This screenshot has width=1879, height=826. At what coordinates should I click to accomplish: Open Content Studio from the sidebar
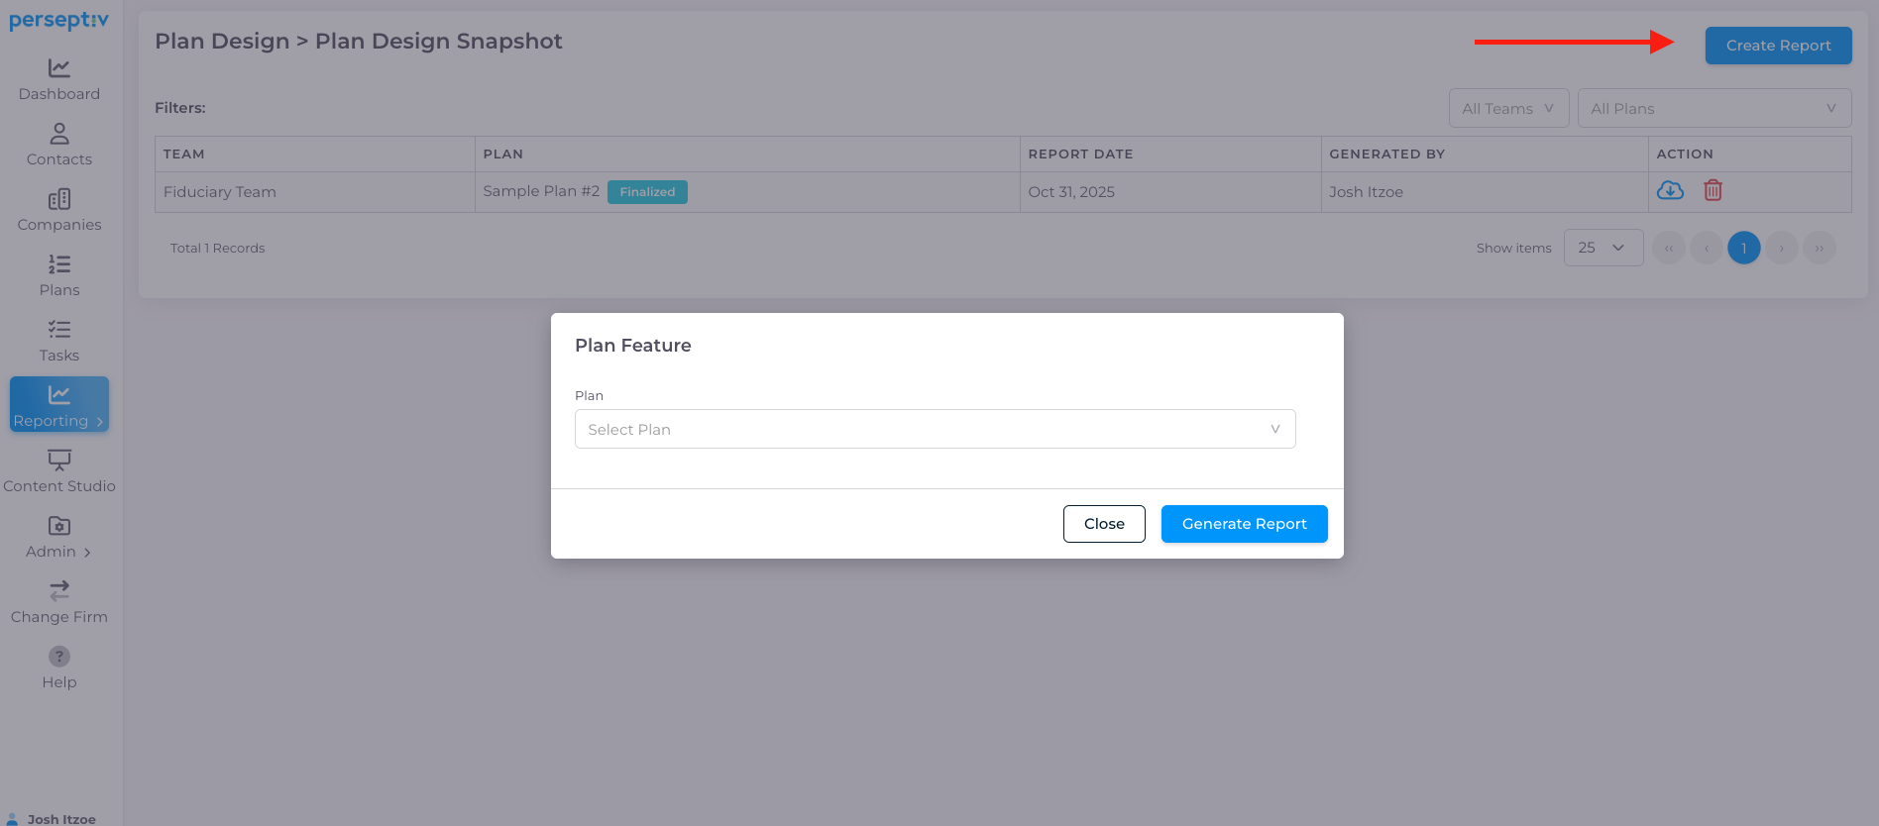coord(59,471)
